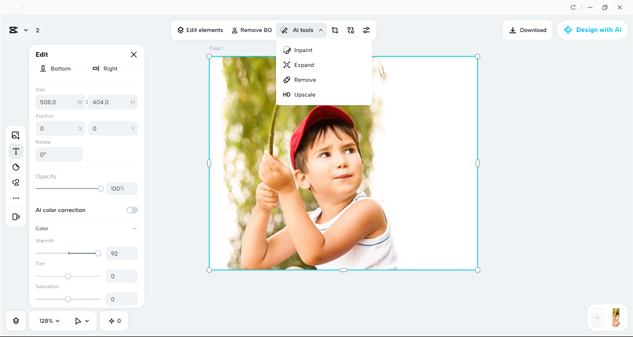Switch alignment to Bottom
633x337 pixels.
(55, 69)
